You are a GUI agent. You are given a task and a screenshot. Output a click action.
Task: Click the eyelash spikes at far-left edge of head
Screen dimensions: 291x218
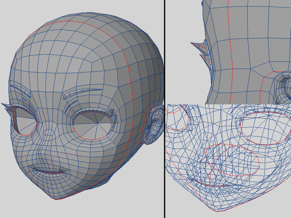(7, 107)
